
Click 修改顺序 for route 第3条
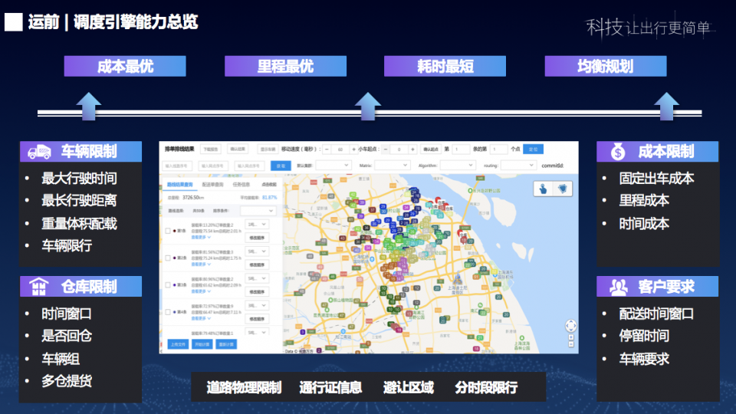(x=257, y=292)
